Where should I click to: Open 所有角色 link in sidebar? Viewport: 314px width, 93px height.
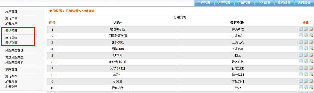(x=11, y=81)
